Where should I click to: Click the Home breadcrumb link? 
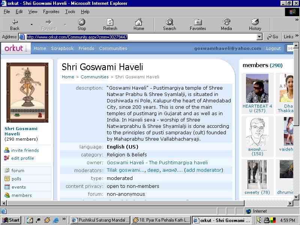68,77
